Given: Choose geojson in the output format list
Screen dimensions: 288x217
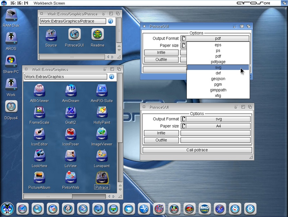Looking at the screenshot, I should click(x=218, y=79).
